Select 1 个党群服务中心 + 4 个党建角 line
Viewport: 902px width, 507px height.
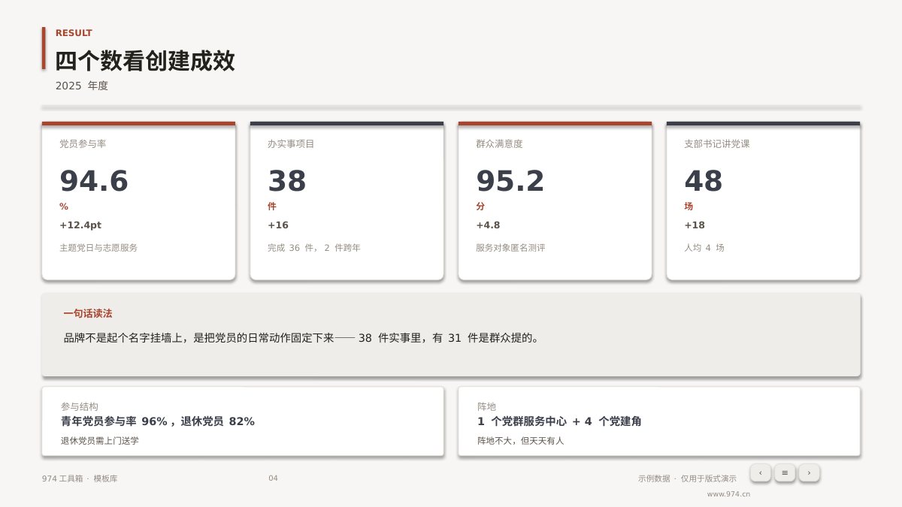[559, 421]
